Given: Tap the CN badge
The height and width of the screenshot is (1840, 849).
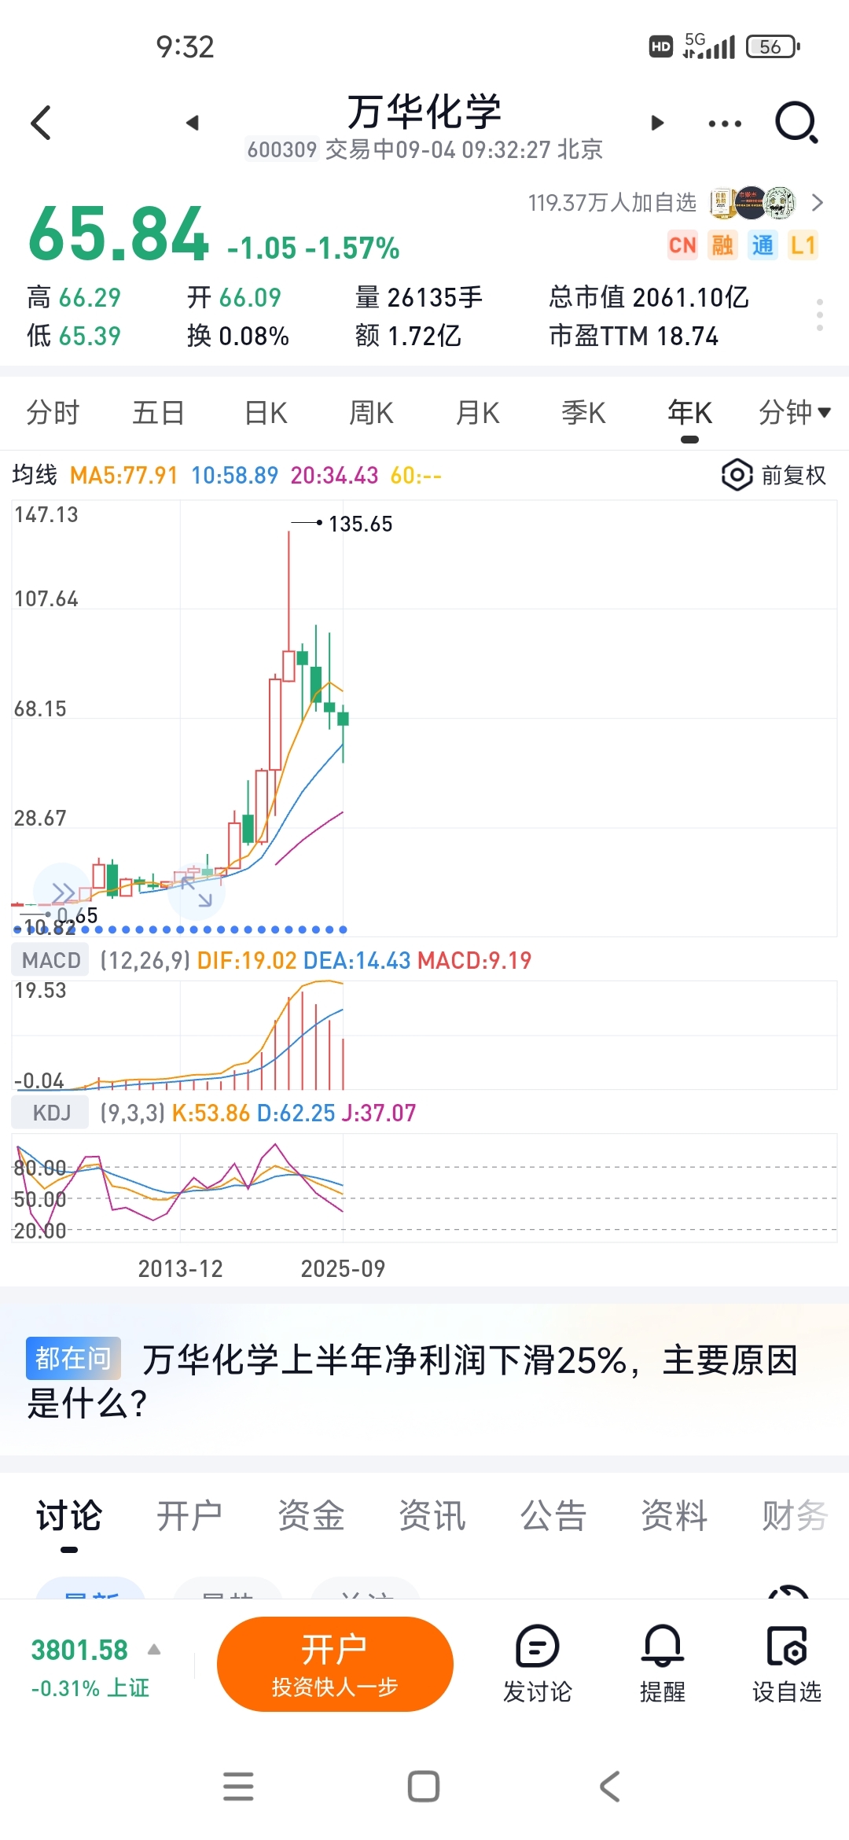Looking at the screenshot, I should [x=682, y=245].
